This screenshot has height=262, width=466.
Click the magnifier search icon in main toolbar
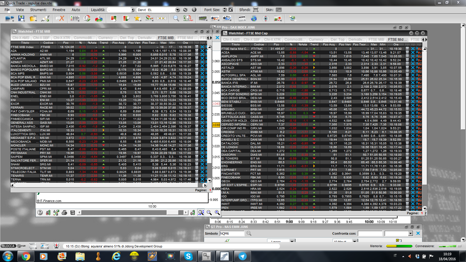[176, 18]
